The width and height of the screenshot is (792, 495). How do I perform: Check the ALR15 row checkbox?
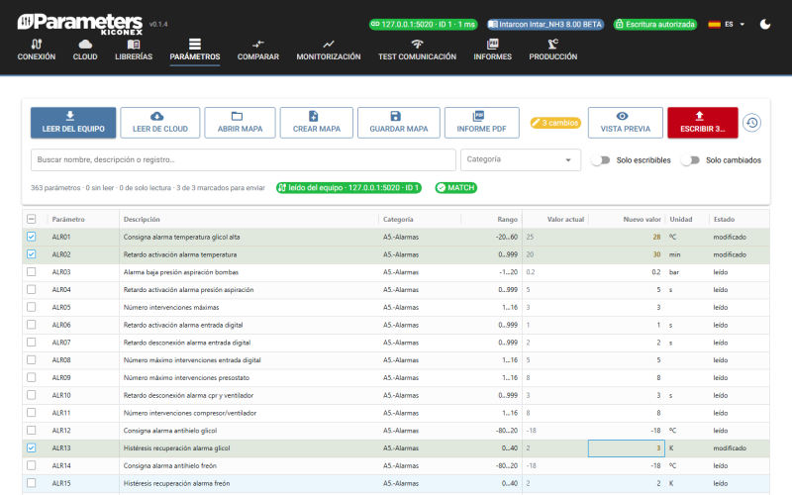click(32, 483)
